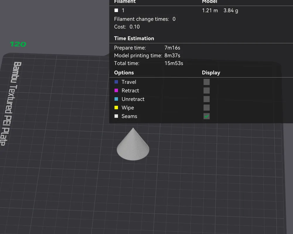Enable the Wipe display checkbox

[207, 108]
